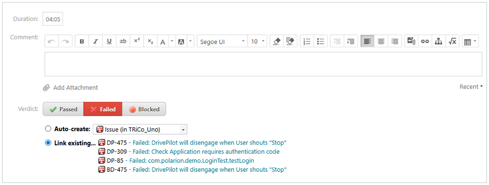Viewport: 489px width, 185px height.
Task: Align text left
Action: (x=368, y=41)
